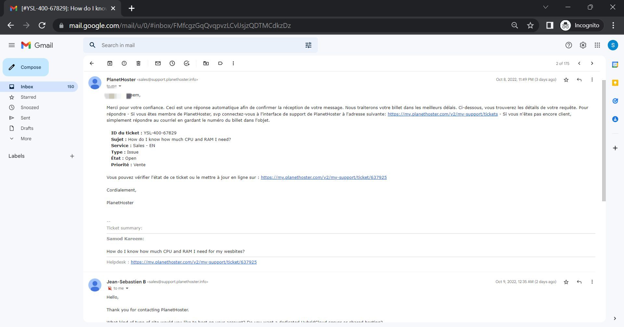Apply a label to conversation

(220, 63)
